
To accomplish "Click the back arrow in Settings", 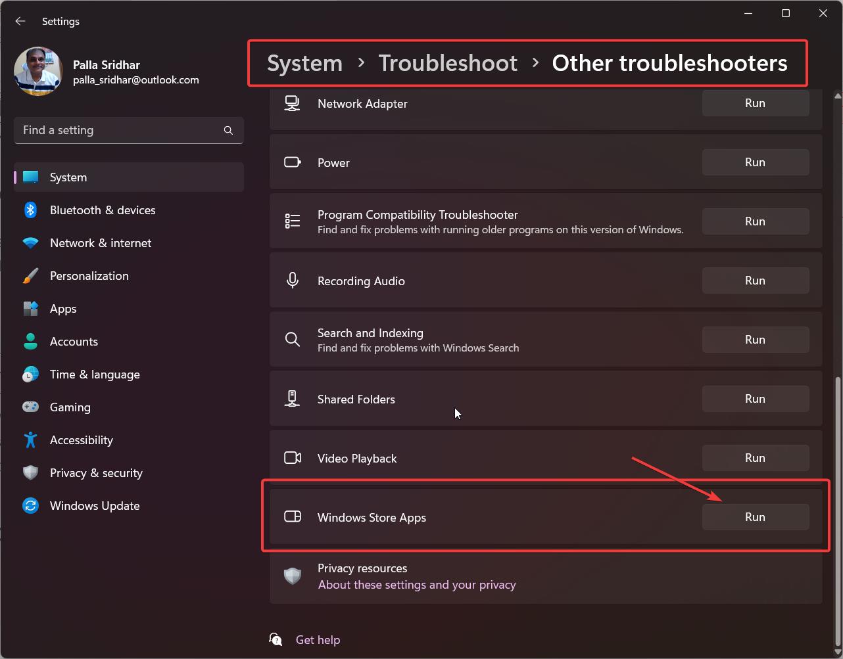I will click(20, 21).
